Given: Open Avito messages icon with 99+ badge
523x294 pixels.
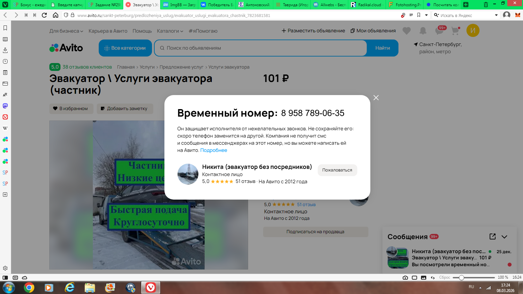Looking at the screenshot, I should 440,30.
